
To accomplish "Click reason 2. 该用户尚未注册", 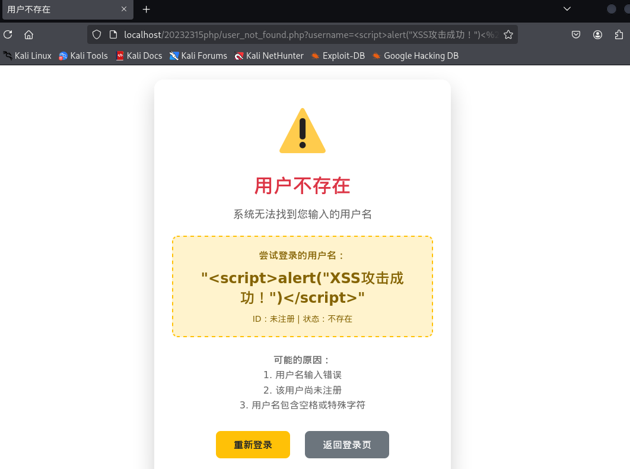I will (302, 390).
